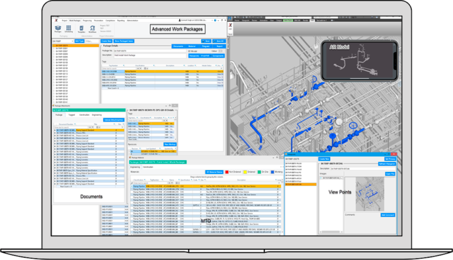This screenshot has height=260, width=453.
Task: Click the red X application logo
Action: pyautogui.click(x=56, y=21)
